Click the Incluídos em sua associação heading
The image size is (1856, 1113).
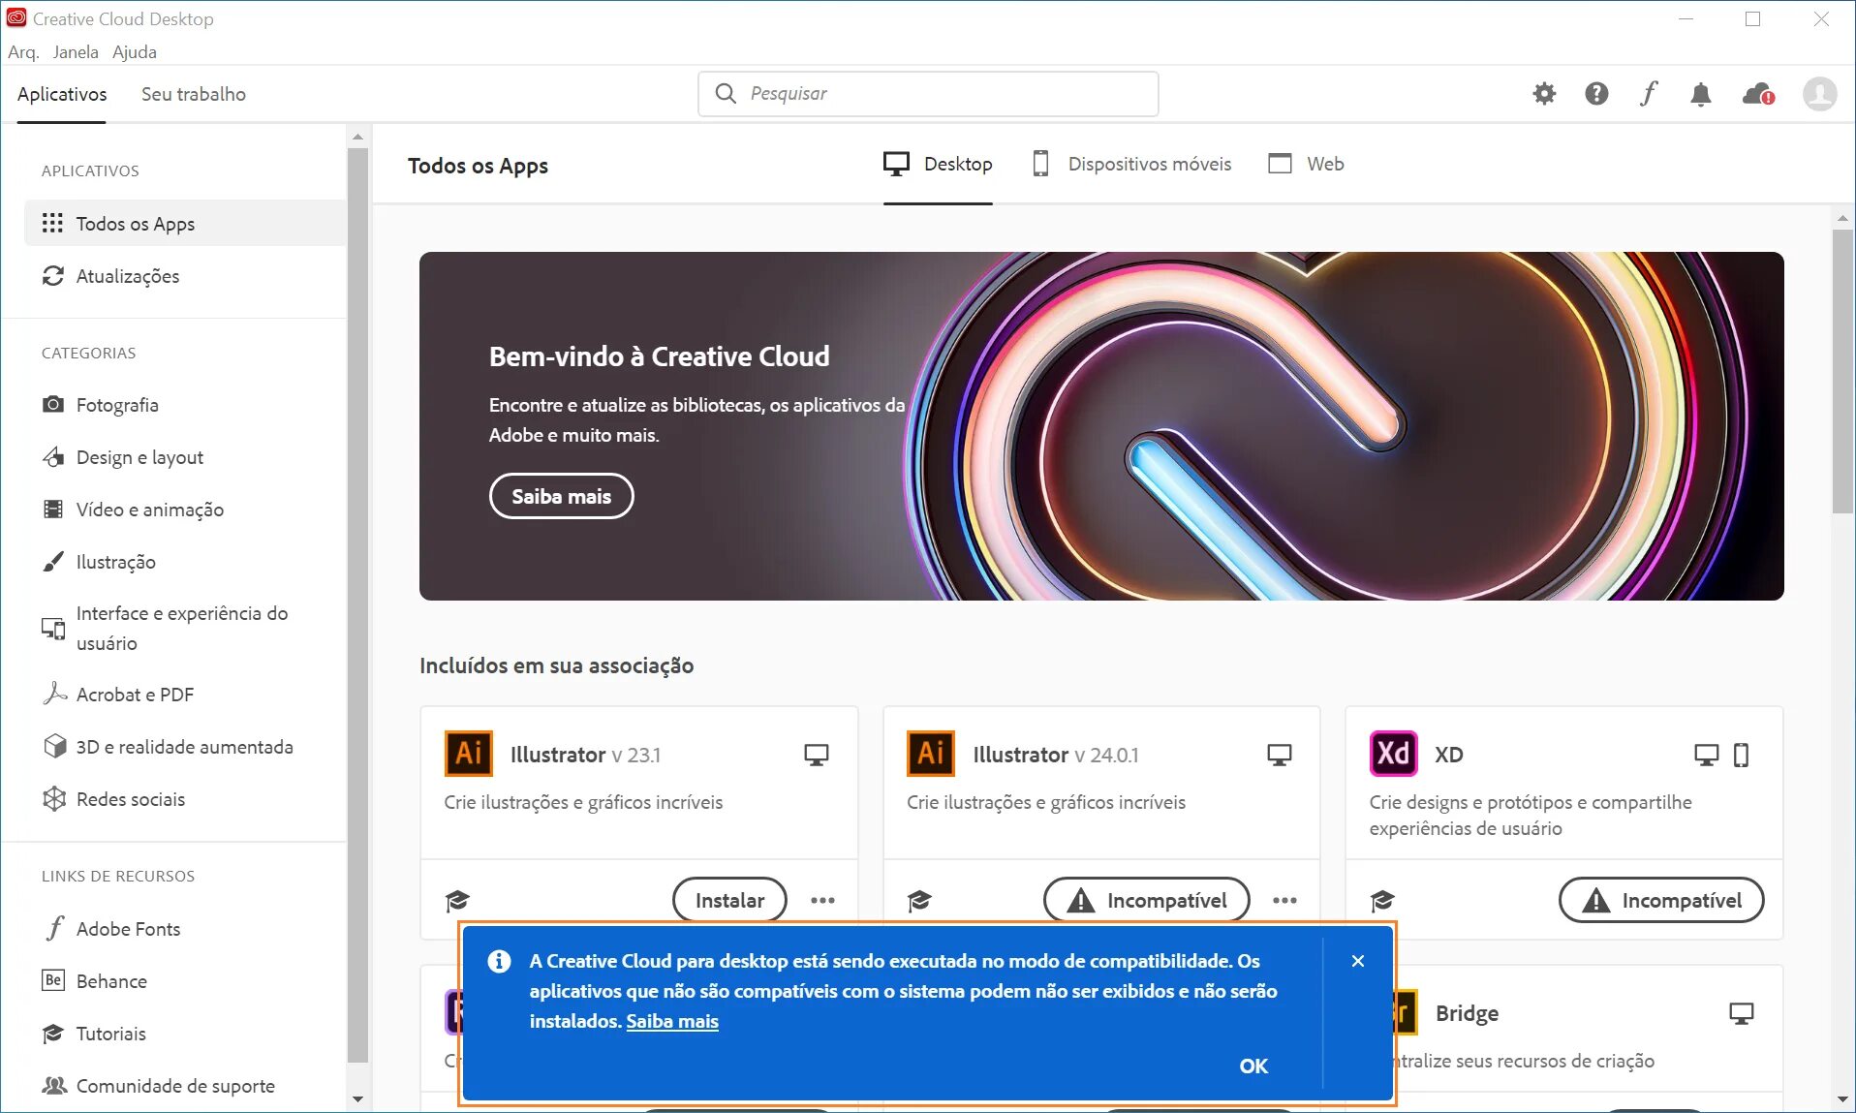pos(557,665)
